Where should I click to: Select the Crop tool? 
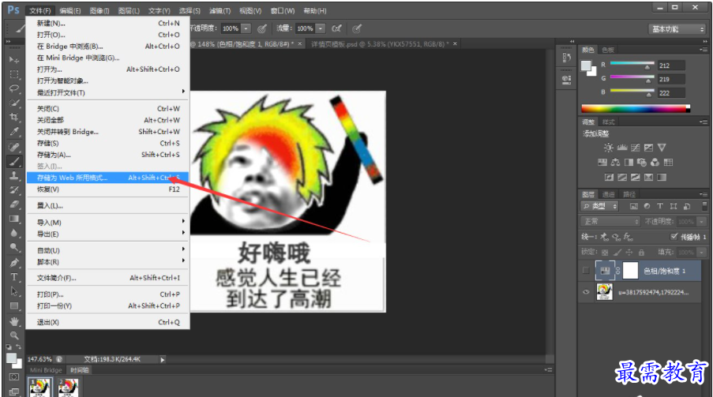click(14, 117)
